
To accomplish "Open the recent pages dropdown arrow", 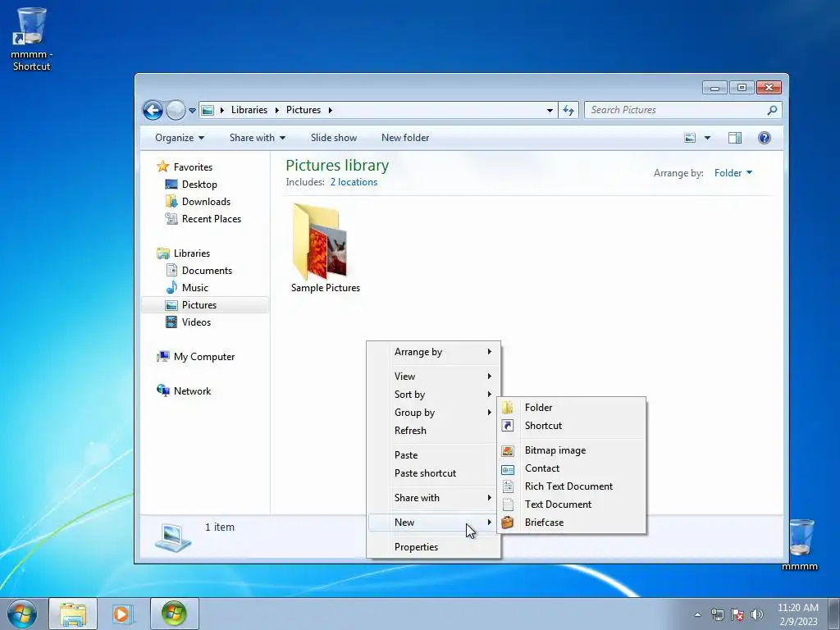I will tap(192, 111).
